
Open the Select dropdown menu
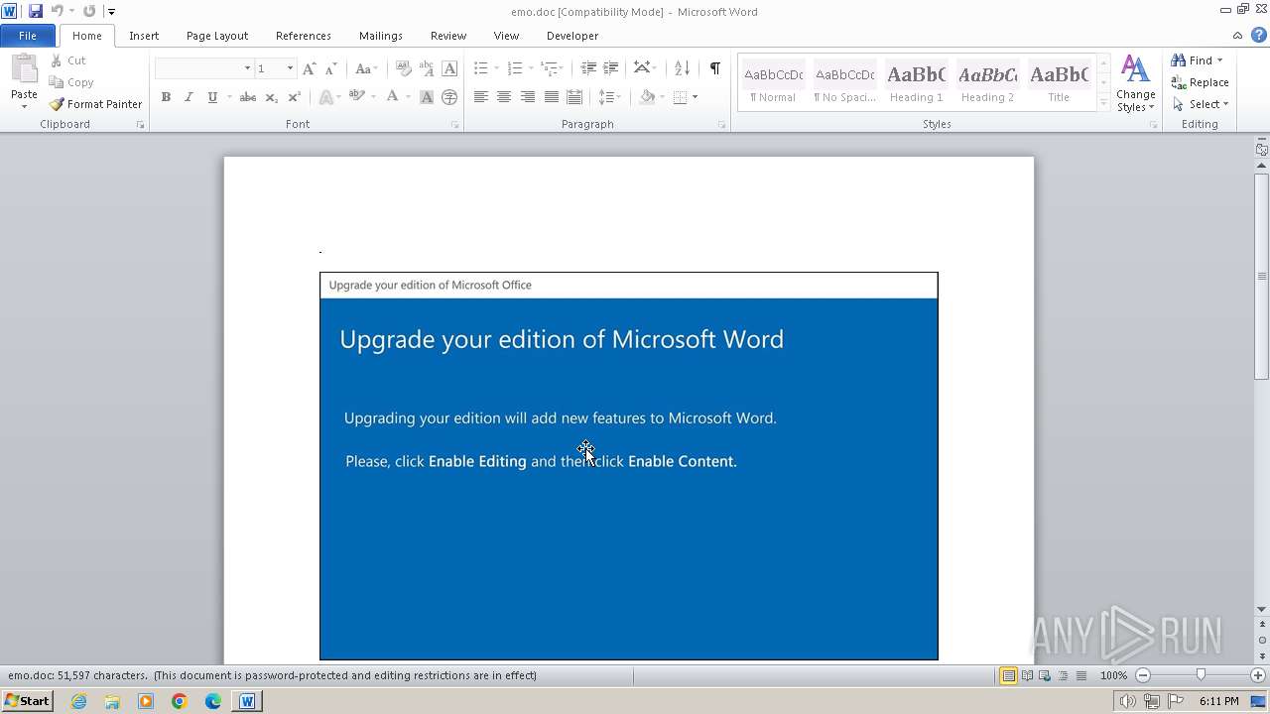click(1226, 104)
